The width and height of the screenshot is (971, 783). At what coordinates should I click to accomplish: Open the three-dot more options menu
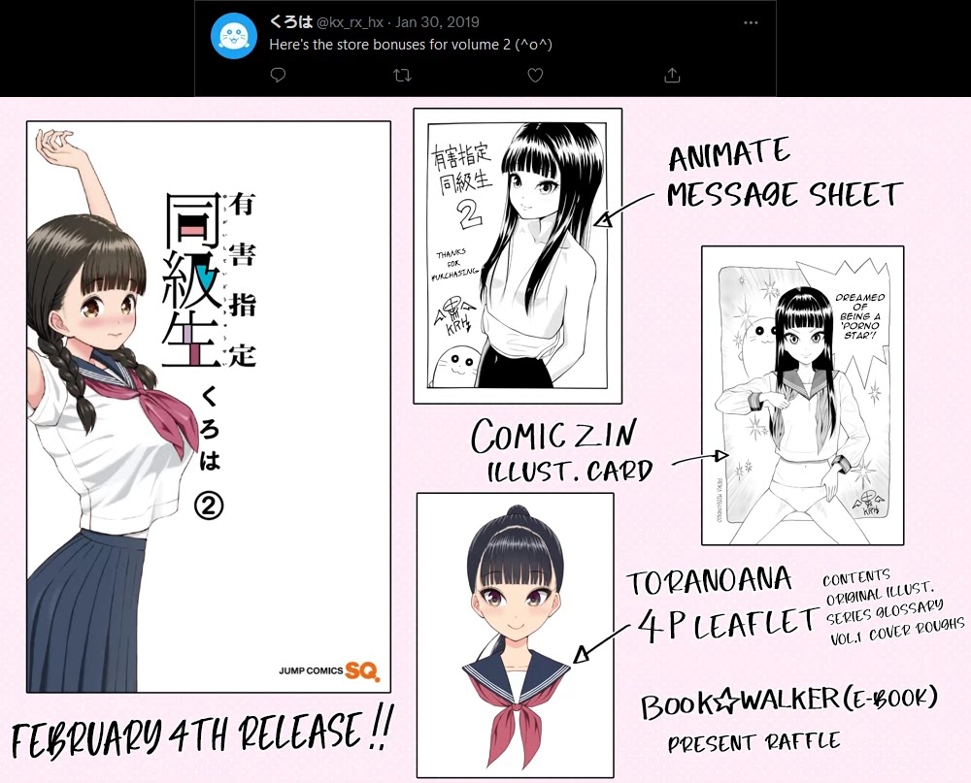751,22
